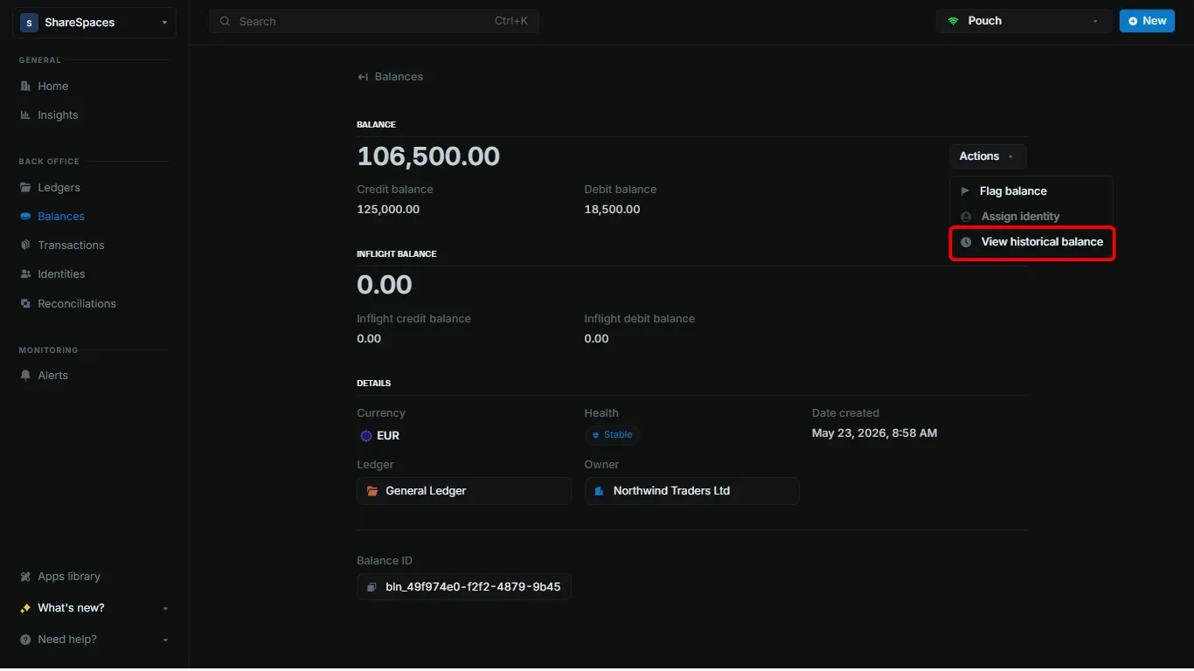
Task: Click the Ledgers folder icon in sidebar
Action: (x=25, y=188)
